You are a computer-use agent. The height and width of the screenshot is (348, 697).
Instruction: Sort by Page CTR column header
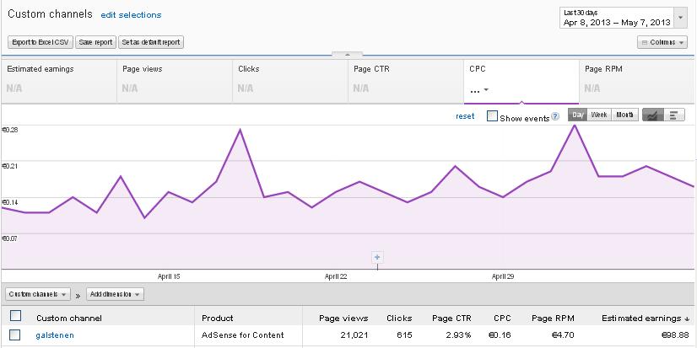coord(451,319)
